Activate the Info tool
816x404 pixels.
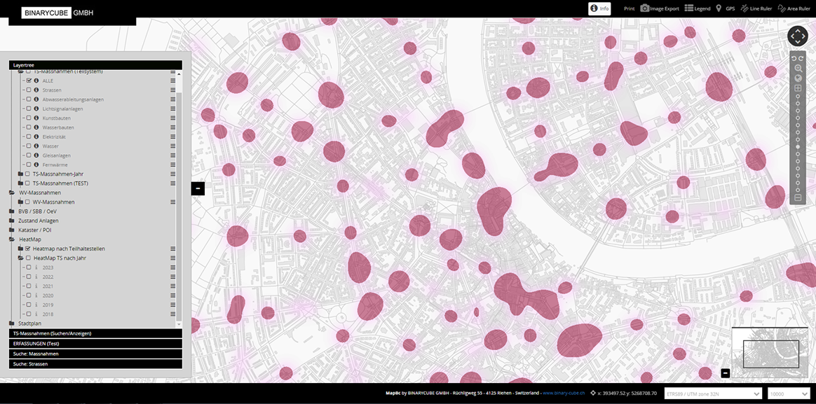600,8
